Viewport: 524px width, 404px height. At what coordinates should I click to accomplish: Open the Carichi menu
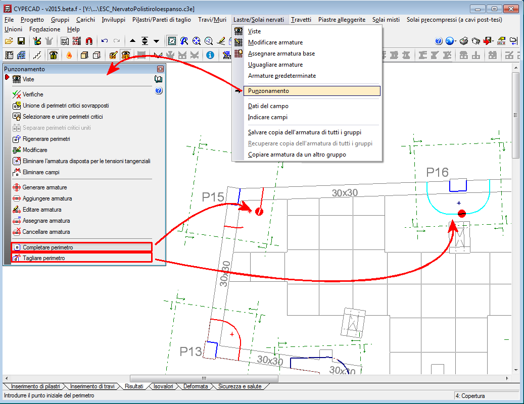coord(85,20)
